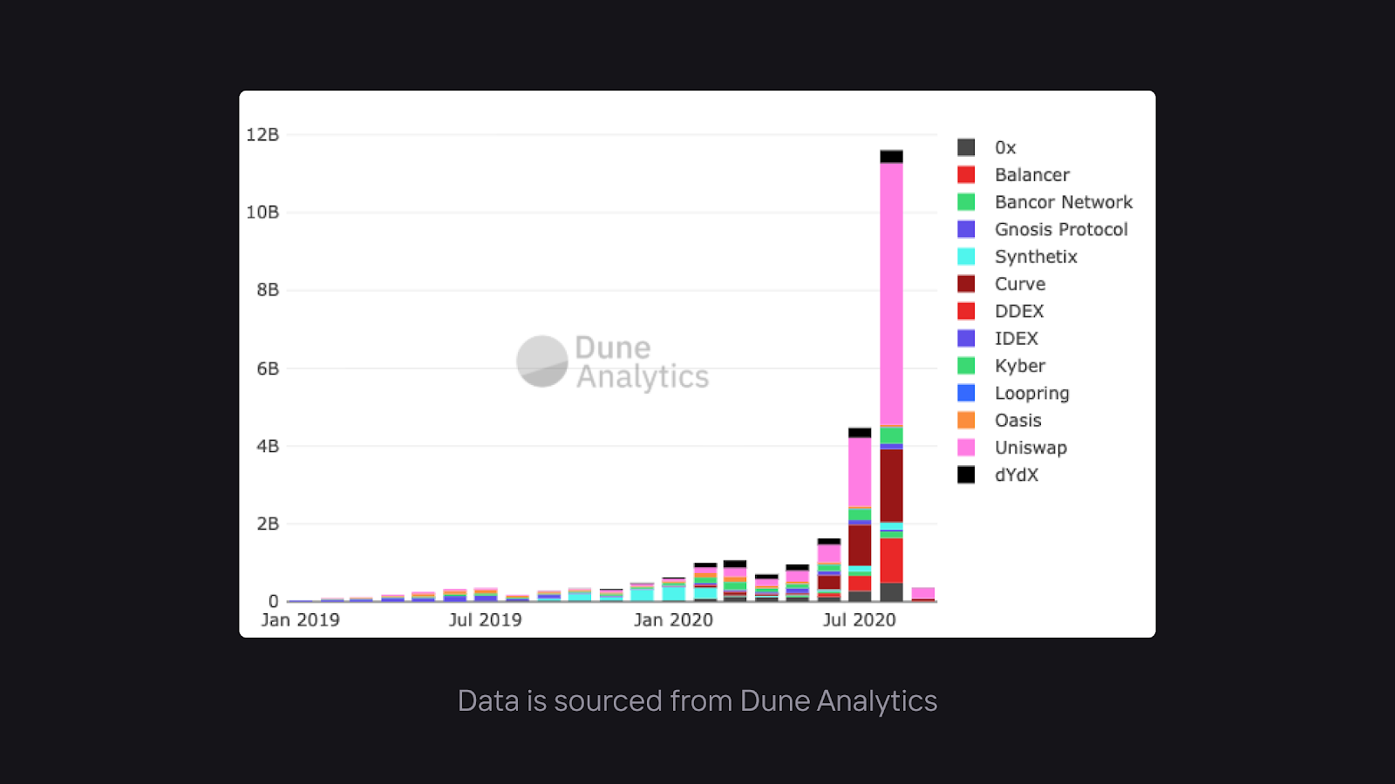Image resolution: width=1395 pixels, height=784 pixels.
Task: Toggle the Loopring legend label
Action: [x=1032, y=393]
